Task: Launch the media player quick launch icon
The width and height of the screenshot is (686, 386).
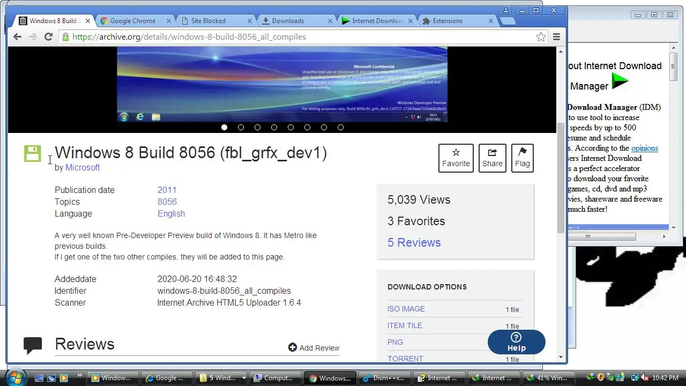Action: click(64, 378)
